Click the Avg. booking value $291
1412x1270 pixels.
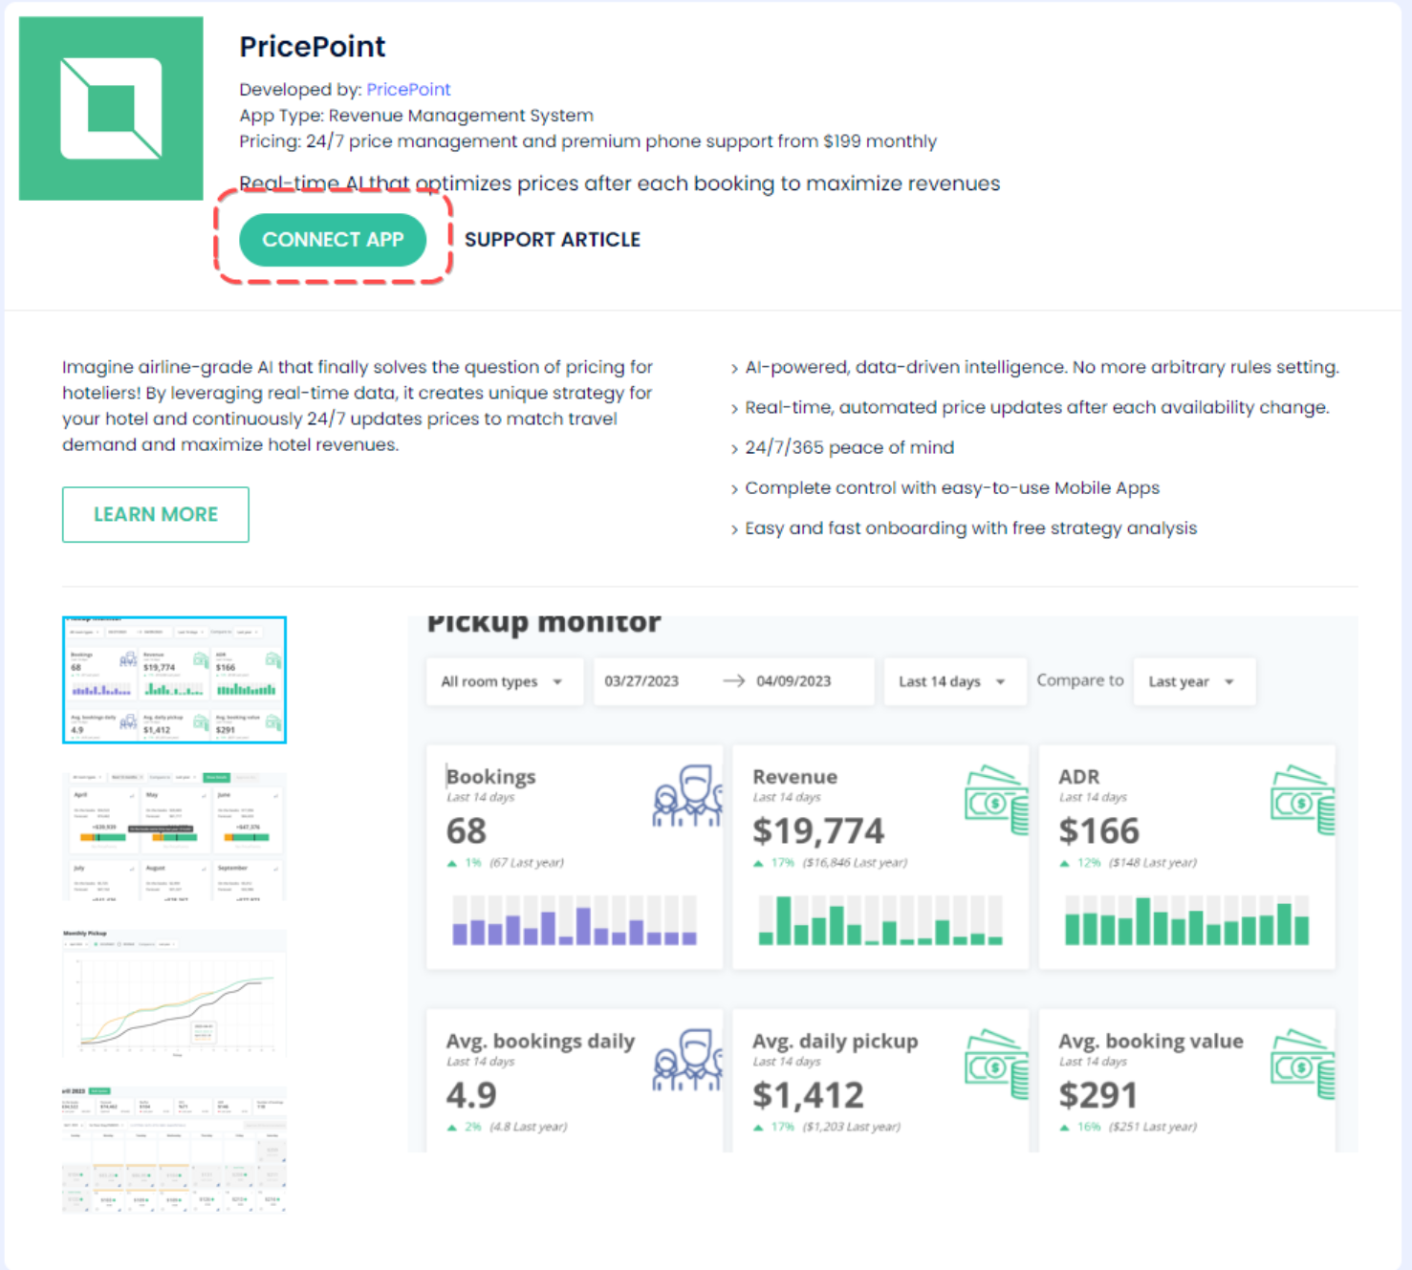1098,1095
